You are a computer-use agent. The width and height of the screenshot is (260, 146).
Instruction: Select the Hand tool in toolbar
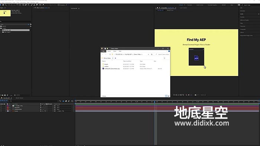[x=3, y=5]
